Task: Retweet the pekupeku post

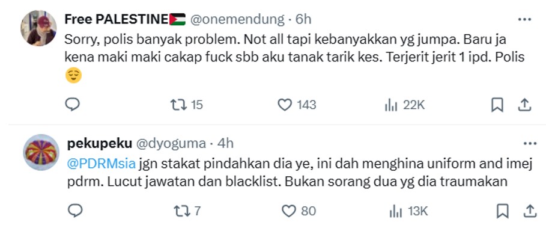Action: coord(187,211)
